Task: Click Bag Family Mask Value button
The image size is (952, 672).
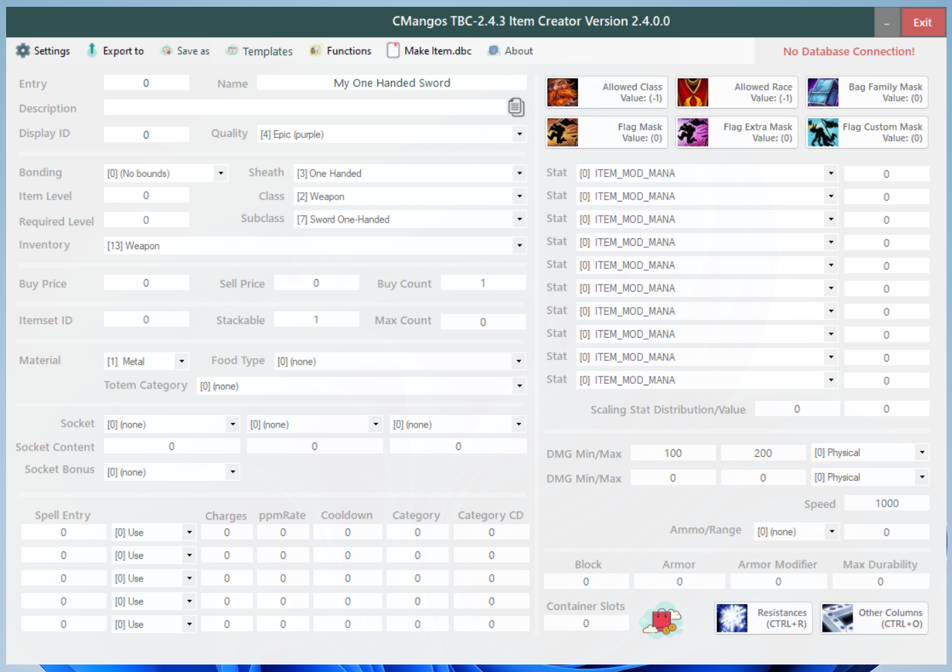Action: pos(867,93)
